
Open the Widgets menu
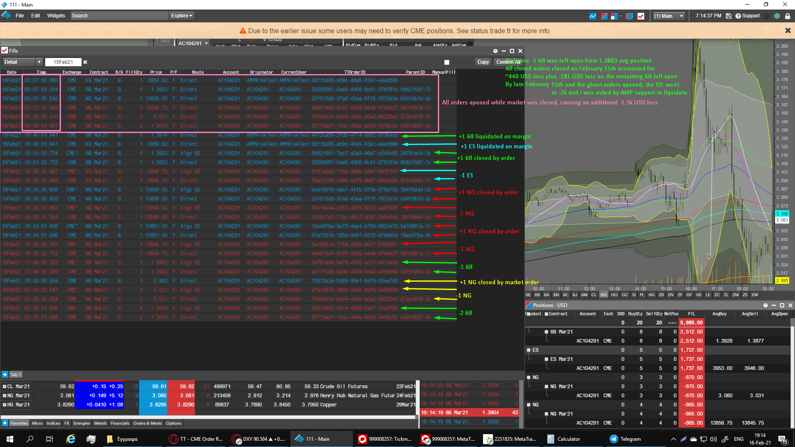[56, 16]
